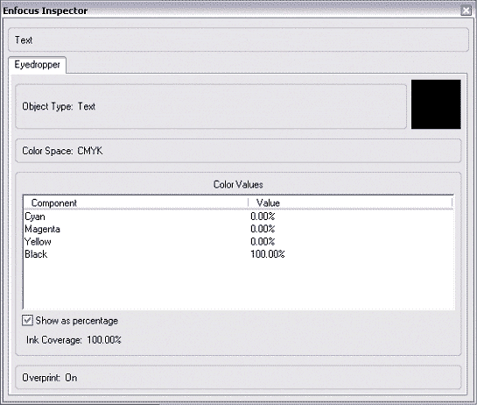Sort by the Value column header
Image resolution: width=477 pixels, height=405 pixels.
coord(350,203)
